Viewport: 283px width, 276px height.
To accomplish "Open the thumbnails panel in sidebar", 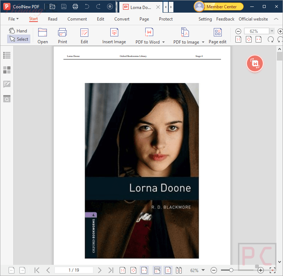I will pos(7,70).
